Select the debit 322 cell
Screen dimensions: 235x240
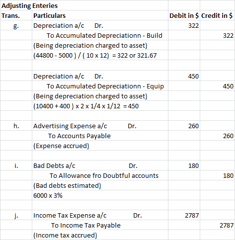click(184, 25)
